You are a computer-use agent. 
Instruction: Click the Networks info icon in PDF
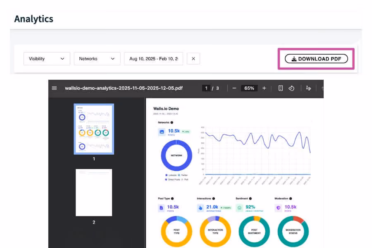tap(172, 122)
